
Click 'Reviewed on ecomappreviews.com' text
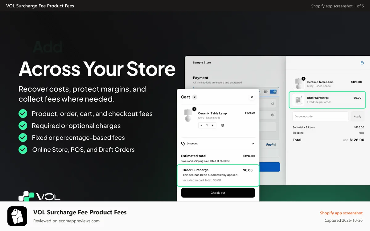(66, 221)
